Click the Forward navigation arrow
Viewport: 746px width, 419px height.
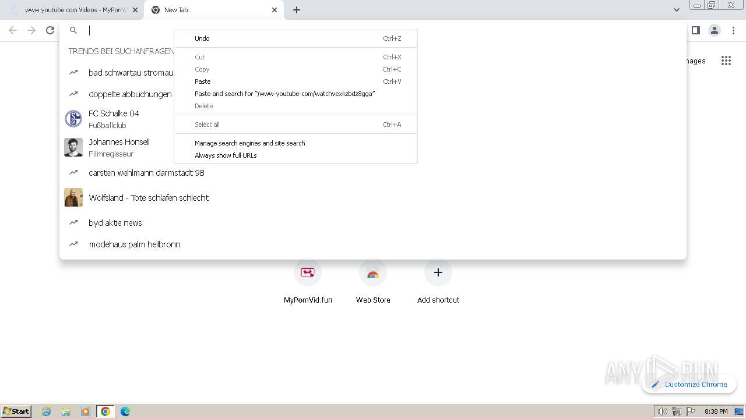[x=31, y=30]
